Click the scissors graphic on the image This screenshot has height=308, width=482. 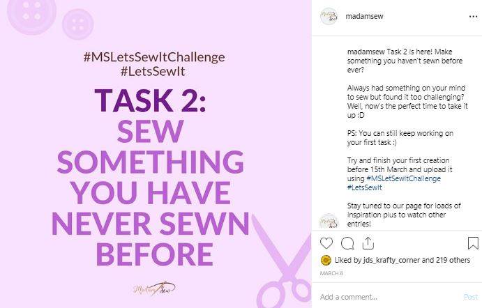point(283,263)
